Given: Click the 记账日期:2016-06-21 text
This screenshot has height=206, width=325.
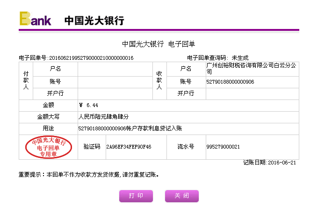Looking at the screenshot, I should point(269,163).
